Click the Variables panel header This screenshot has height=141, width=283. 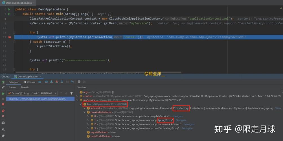(x=82, y=87)
